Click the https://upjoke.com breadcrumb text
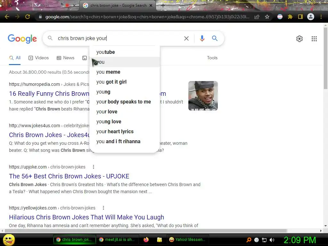Viewport: 328px width, 246px height. (x=28, y=167)
